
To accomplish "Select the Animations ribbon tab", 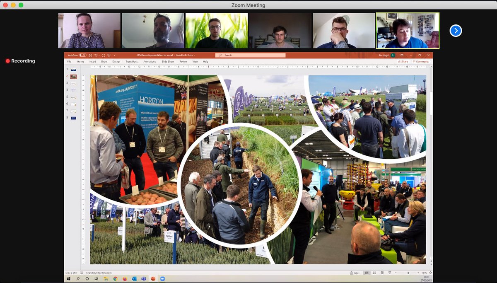I will coord(150,61).
